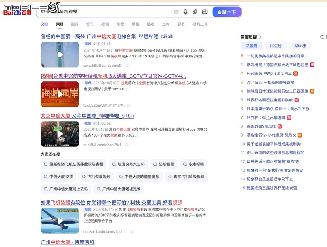327x247 pixels.
Task: Select 坠机视频 related search chip
Action: point(163,164)
